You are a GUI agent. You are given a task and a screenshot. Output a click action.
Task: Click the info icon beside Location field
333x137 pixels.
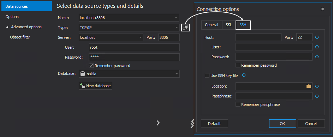pos(317,87)
